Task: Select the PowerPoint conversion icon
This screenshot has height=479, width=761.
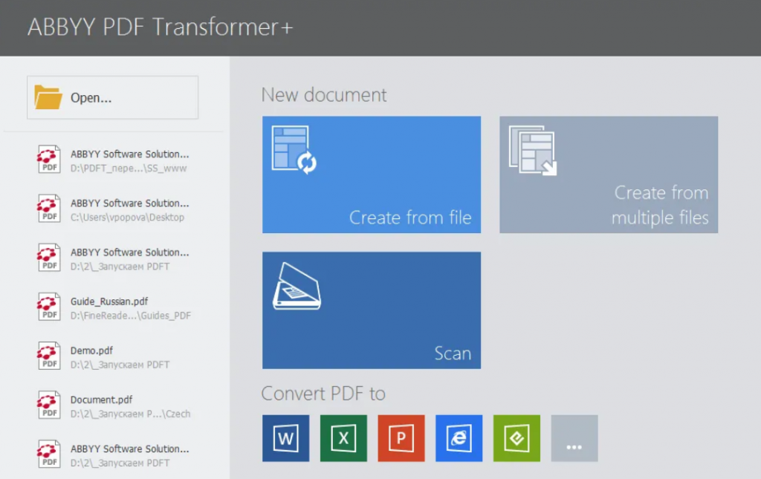Action: click(401, 438)
